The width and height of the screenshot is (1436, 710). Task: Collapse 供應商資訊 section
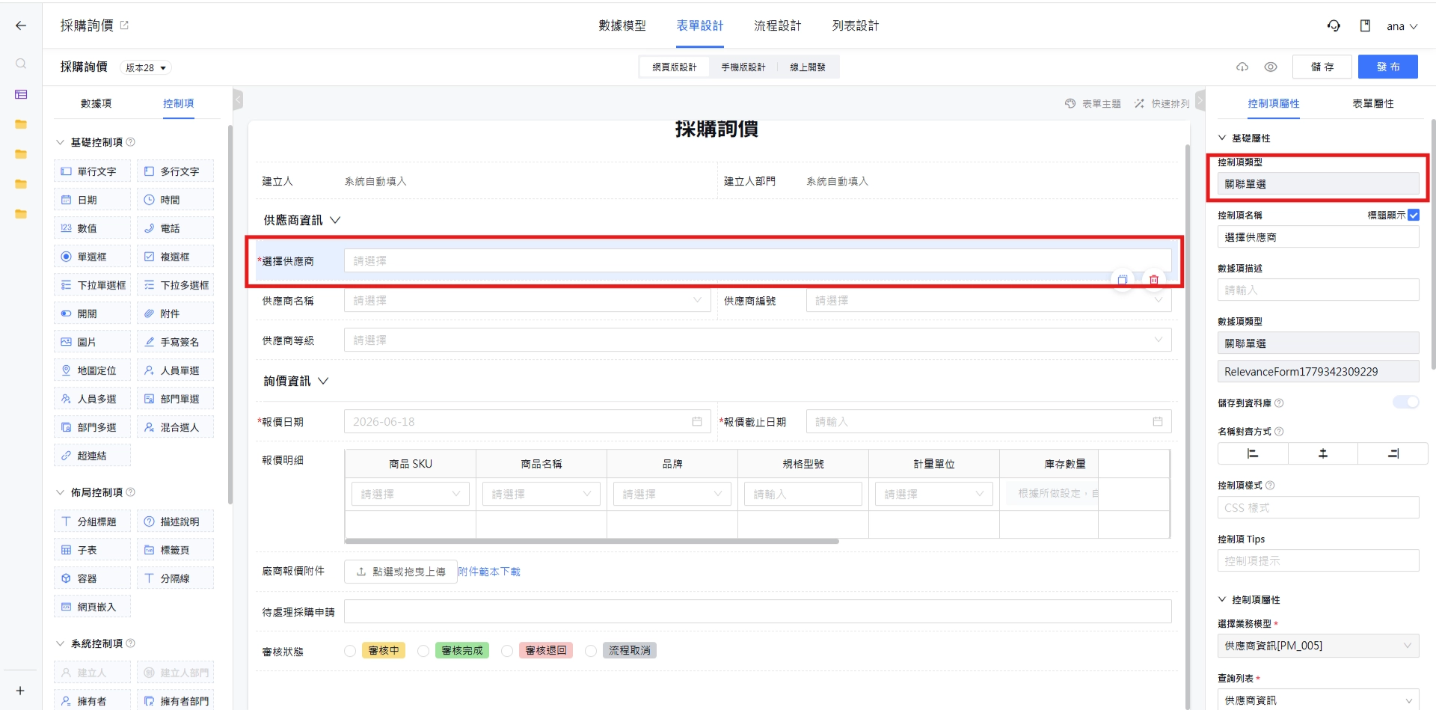click(x=335, y=220)
